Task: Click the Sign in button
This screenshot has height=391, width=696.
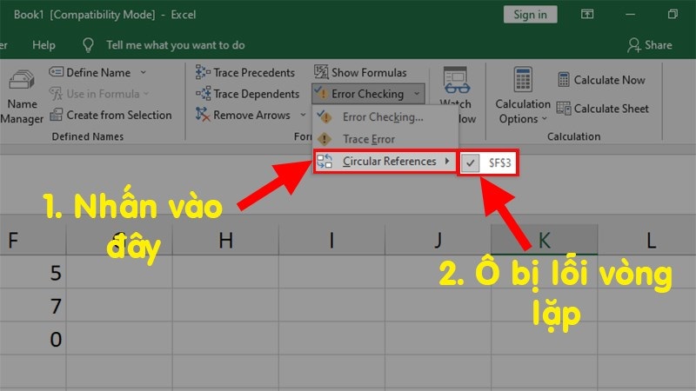Action: click(530, 15)
